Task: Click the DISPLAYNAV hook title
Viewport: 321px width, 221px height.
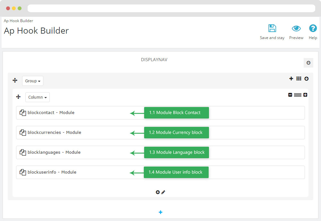Action: (x=154, y=60)
